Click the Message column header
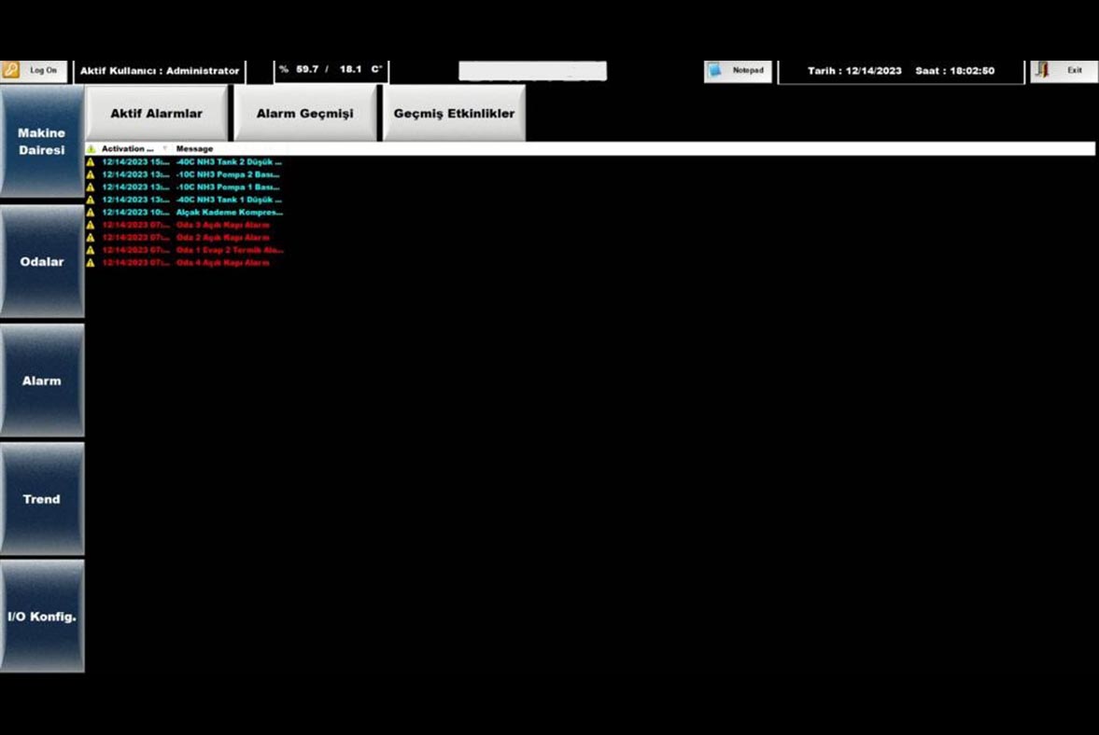The height and width of the screenshot is (735, 1099). 195,149
